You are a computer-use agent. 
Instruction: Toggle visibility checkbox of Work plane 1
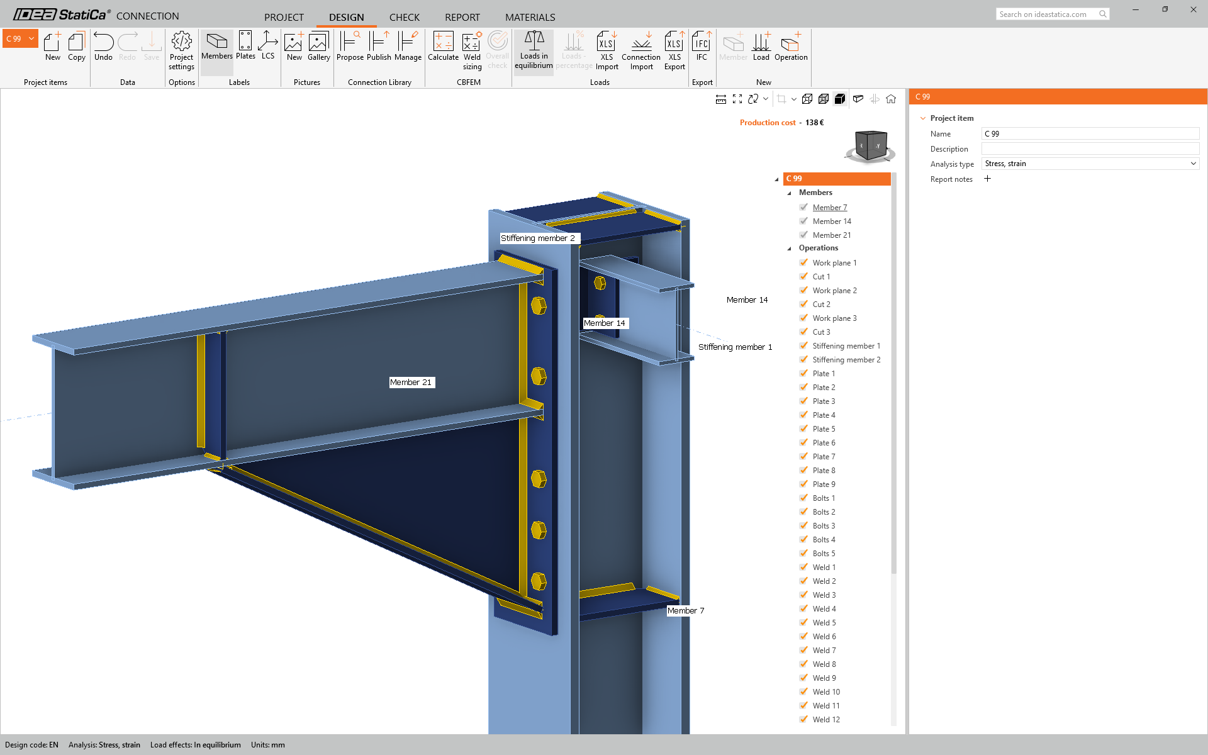tap(803, 262)
